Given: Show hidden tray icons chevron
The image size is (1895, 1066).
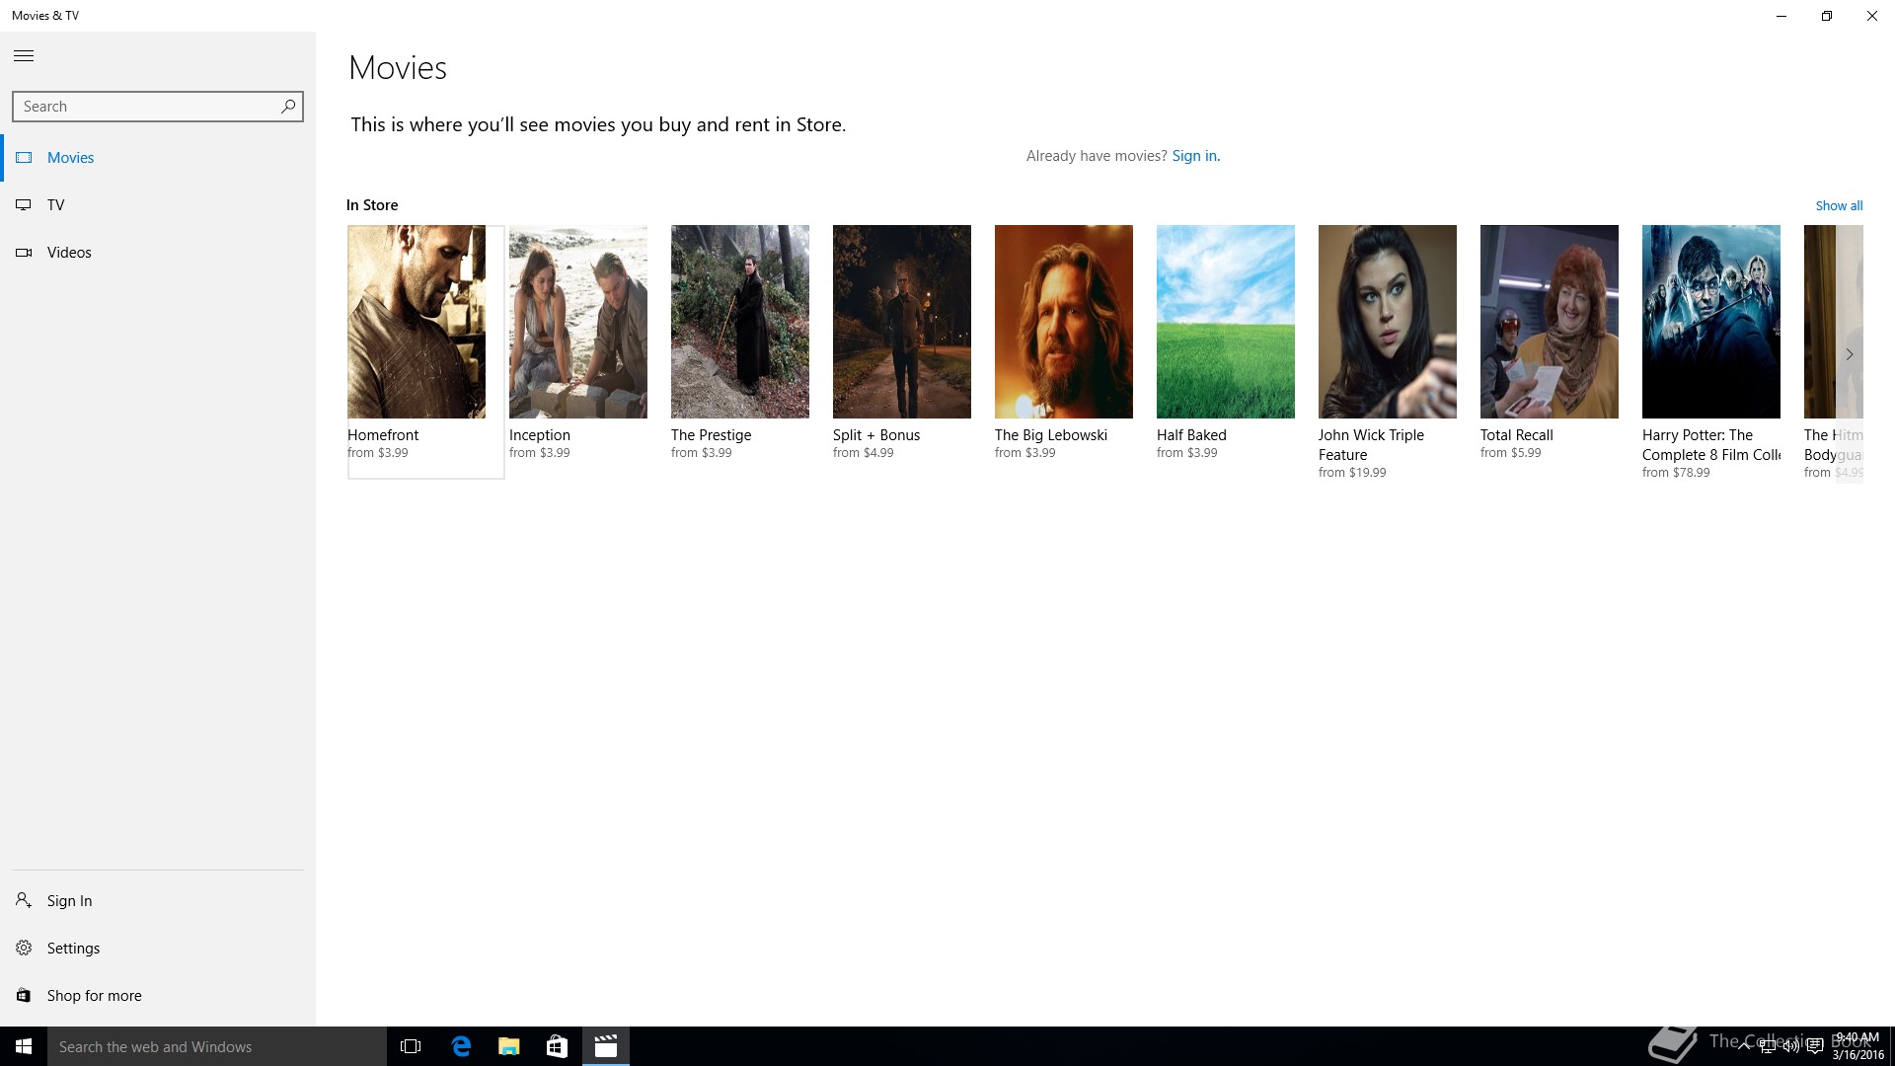Looking at the screenshot, I should coord(1744,1047).
